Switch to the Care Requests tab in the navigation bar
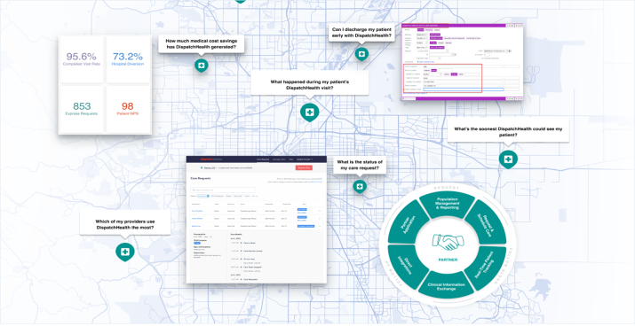This screenshot has width=635, height=326. tap(263, 159)
